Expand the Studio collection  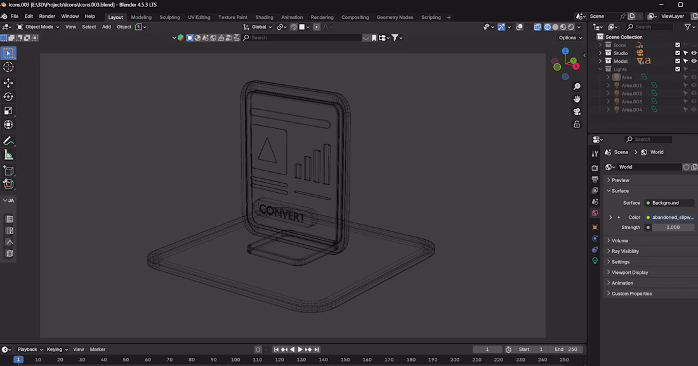pos(600,53)
